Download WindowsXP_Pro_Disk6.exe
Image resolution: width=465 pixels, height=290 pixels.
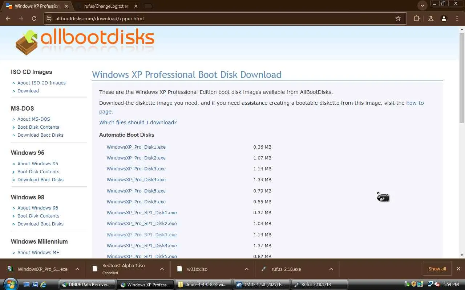[136, 202]
